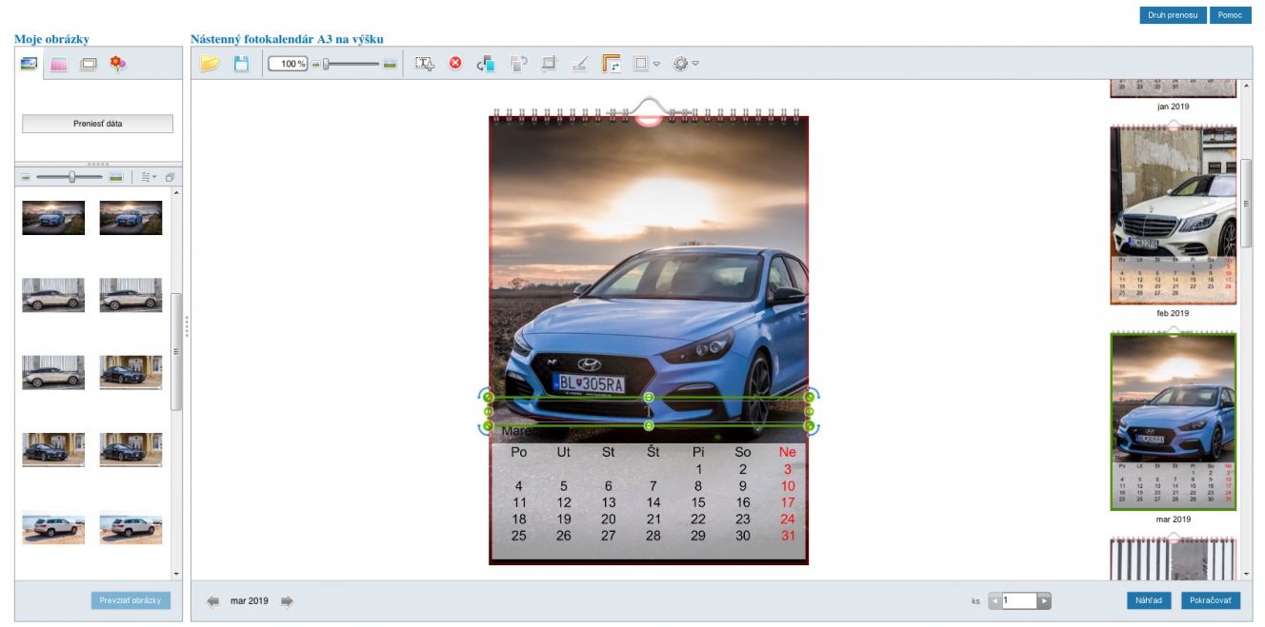Switch to the photos tab in Moje obrázky
Viewport: 1265px width, 627px height.
click(x=29, y=64)
